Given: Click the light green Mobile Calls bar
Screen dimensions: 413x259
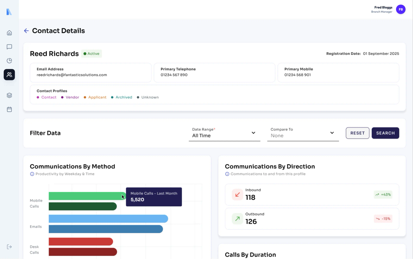Looking at the screenshot, I should [87, 196].
